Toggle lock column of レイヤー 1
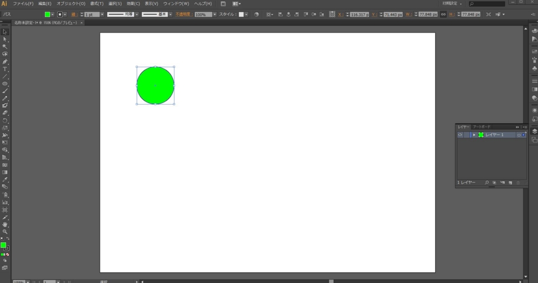This screenshot has height=283, width=538. pos(467,135)
